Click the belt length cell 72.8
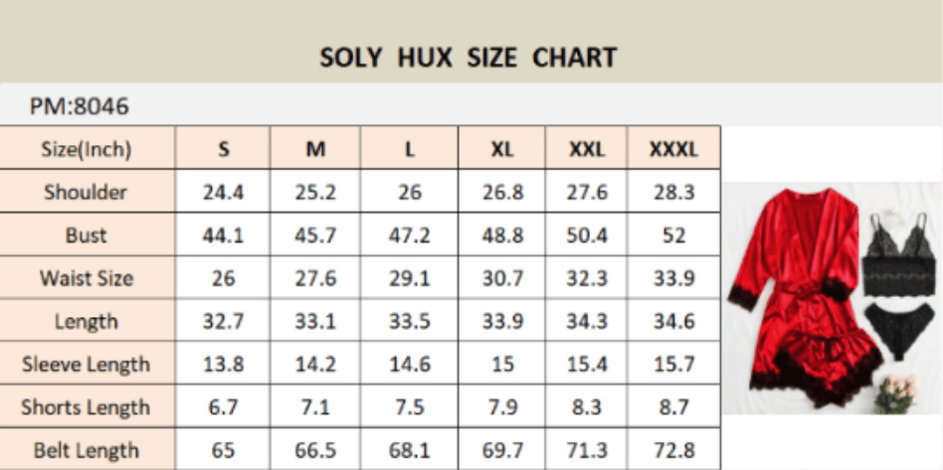The image size is (943, 470). click(673, 450)
